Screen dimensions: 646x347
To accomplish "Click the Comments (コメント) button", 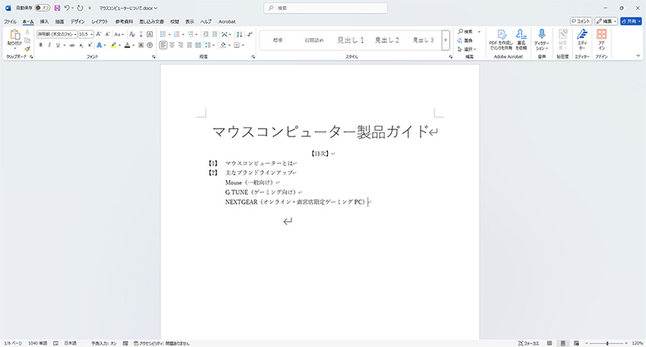I will (581, 21).
